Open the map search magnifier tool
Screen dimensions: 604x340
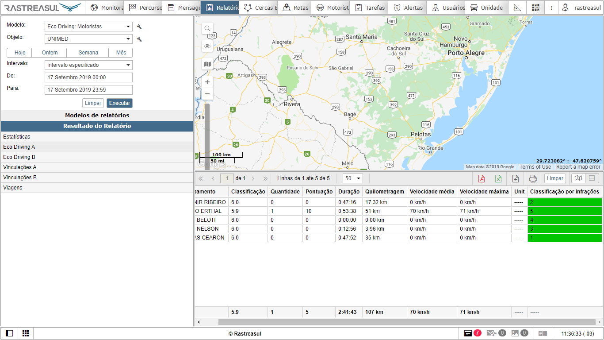coord(207,29)
